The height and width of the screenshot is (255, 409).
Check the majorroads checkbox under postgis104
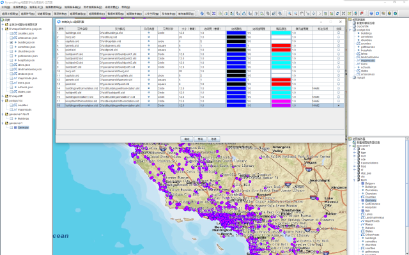[x=12, y=109]
